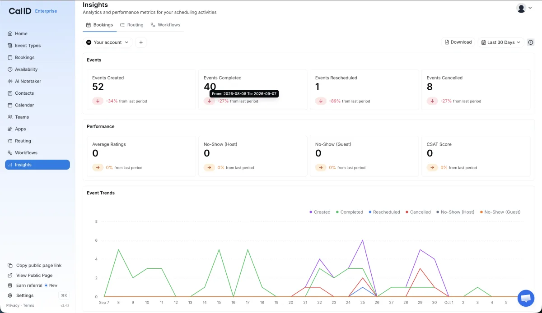
Task: Click the Earn referral gift icon
Action: [x=10, y=285]
